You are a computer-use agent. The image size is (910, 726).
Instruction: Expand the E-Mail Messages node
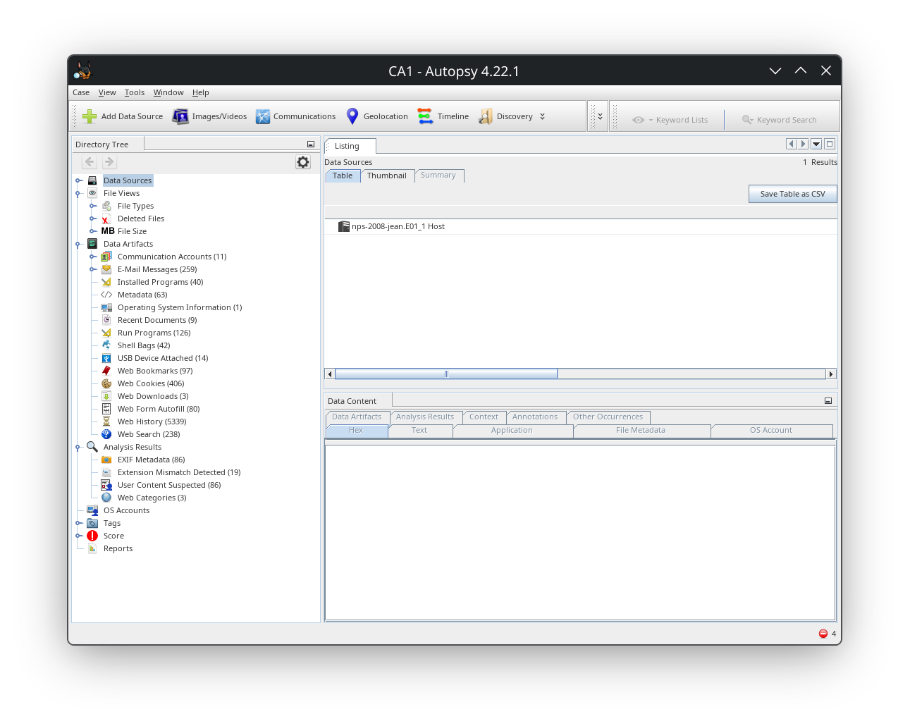(x=94, y=269)
